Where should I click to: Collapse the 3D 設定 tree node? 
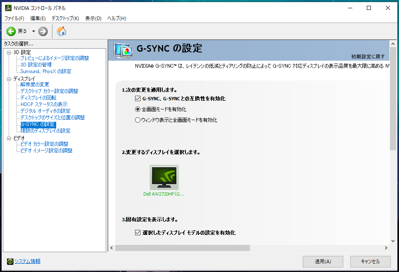(9, 52)
